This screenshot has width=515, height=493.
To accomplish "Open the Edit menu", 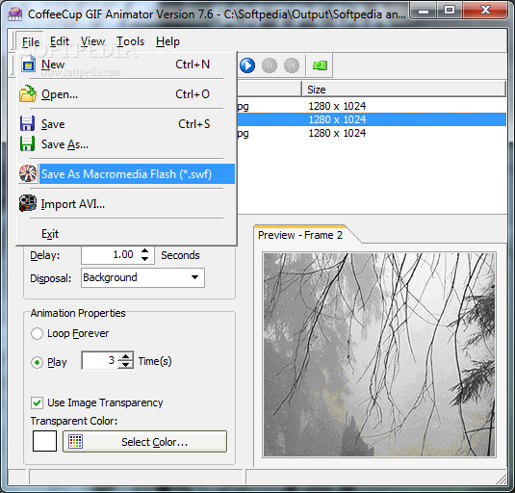I will (60, 41).
